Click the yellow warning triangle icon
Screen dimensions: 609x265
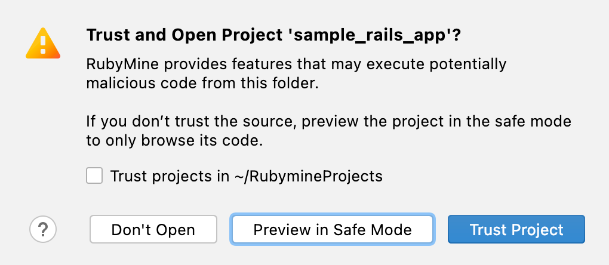pyautogui.click(x=42, y=44)
